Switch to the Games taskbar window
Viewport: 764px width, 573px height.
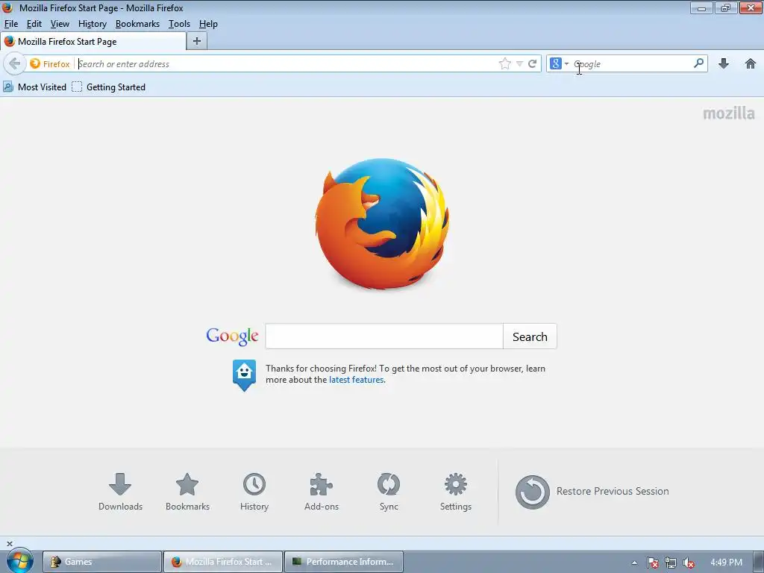(x=101, y=562)
